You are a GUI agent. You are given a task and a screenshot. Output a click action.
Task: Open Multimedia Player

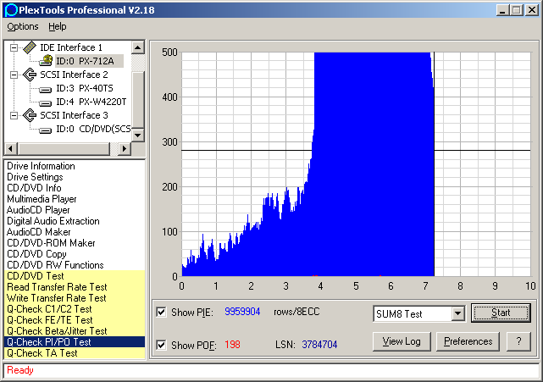(x=42, y=199)
